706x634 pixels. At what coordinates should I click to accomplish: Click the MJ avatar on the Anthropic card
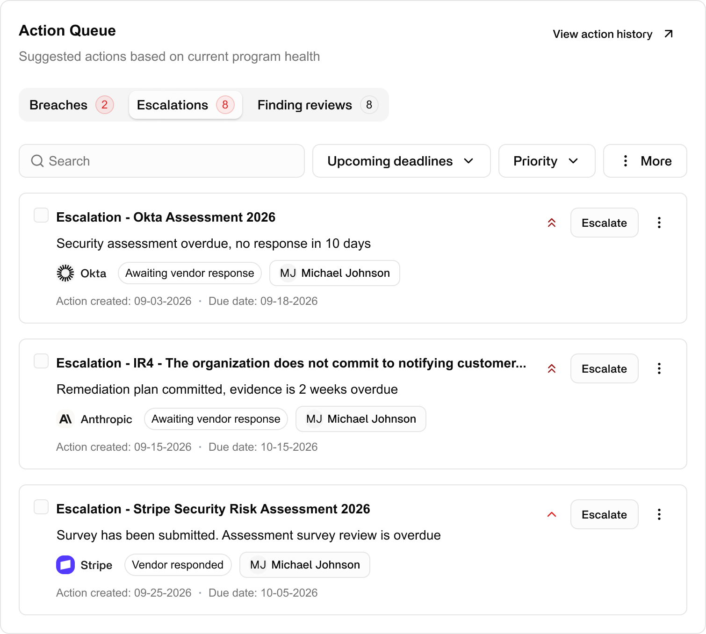314,419
